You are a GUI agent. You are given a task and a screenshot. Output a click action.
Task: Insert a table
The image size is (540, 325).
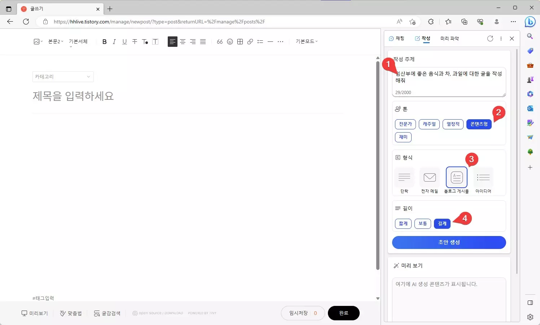pyautogui.click(x=240, y=42)
